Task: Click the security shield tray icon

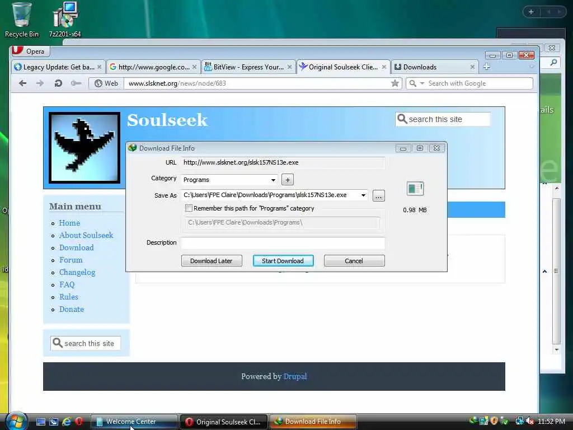Action: (x=494, y=421)
